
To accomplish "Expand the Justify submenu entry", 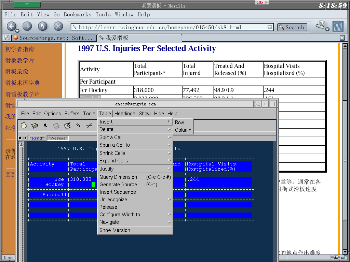I will [x=135, y=169].
